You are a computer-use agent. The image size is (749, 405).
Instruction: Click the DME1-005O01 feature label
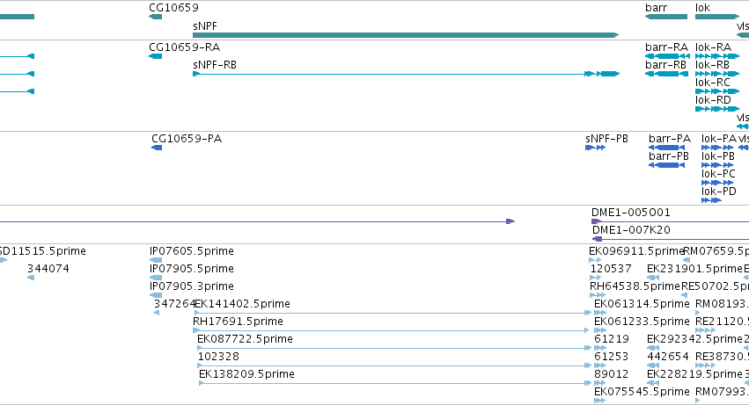coord(630,213)
